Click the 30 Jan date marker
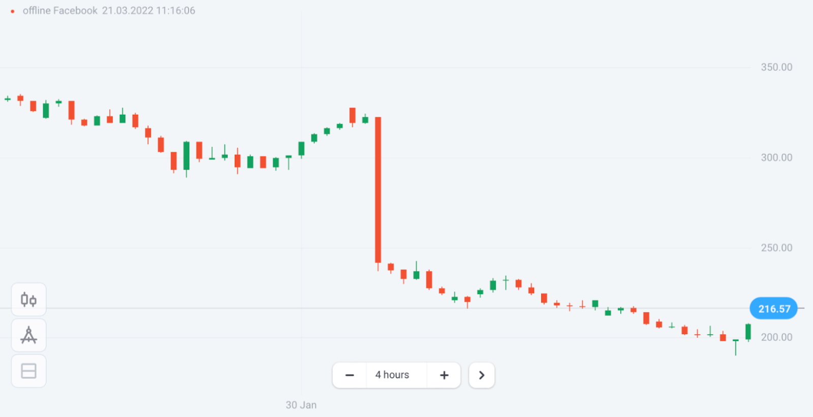Screen dimensions: 813x417 [x=301, y=405]
